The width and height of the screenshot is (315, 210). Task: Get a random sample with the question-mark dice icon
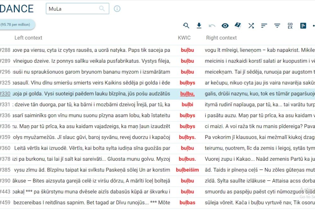[x=238, y=26]
